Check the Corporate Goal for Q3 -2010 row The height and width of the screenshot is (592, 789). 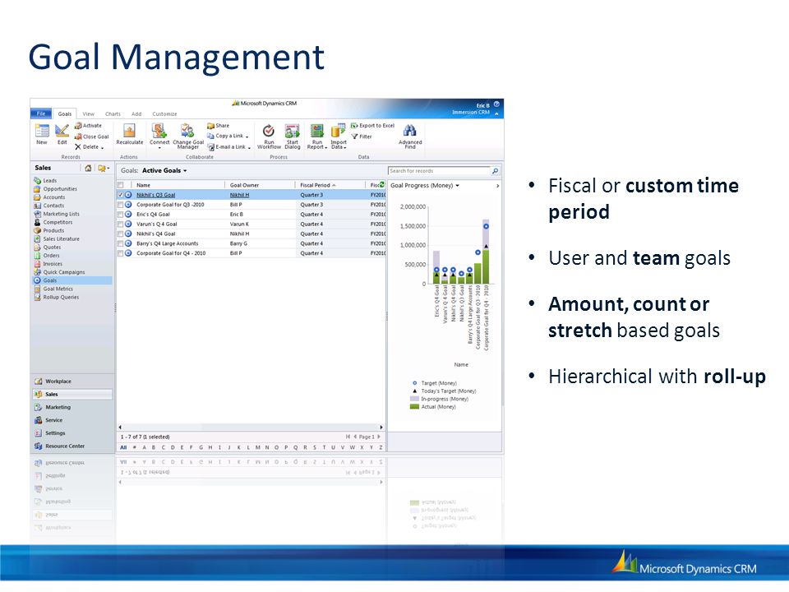(x=121, y=205)
